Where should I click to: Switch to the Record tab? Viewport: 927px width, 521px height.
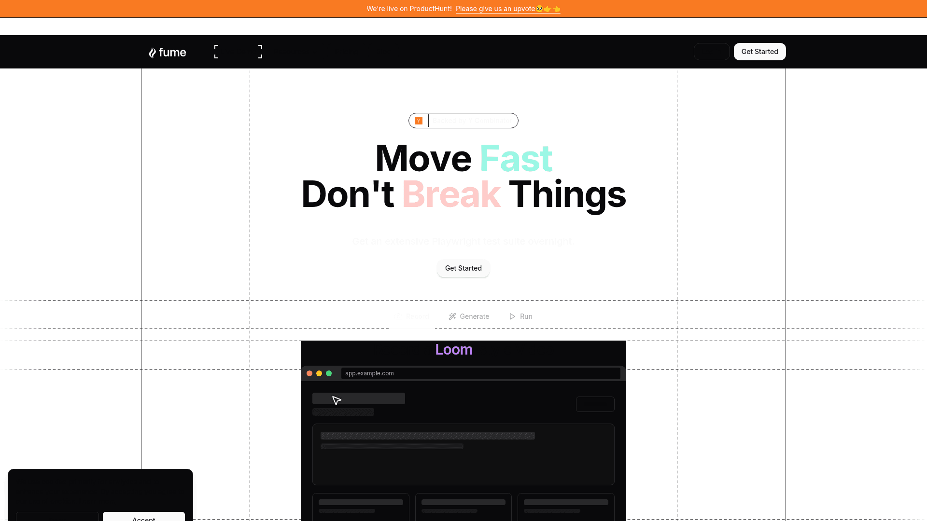(x=412, y=316)
